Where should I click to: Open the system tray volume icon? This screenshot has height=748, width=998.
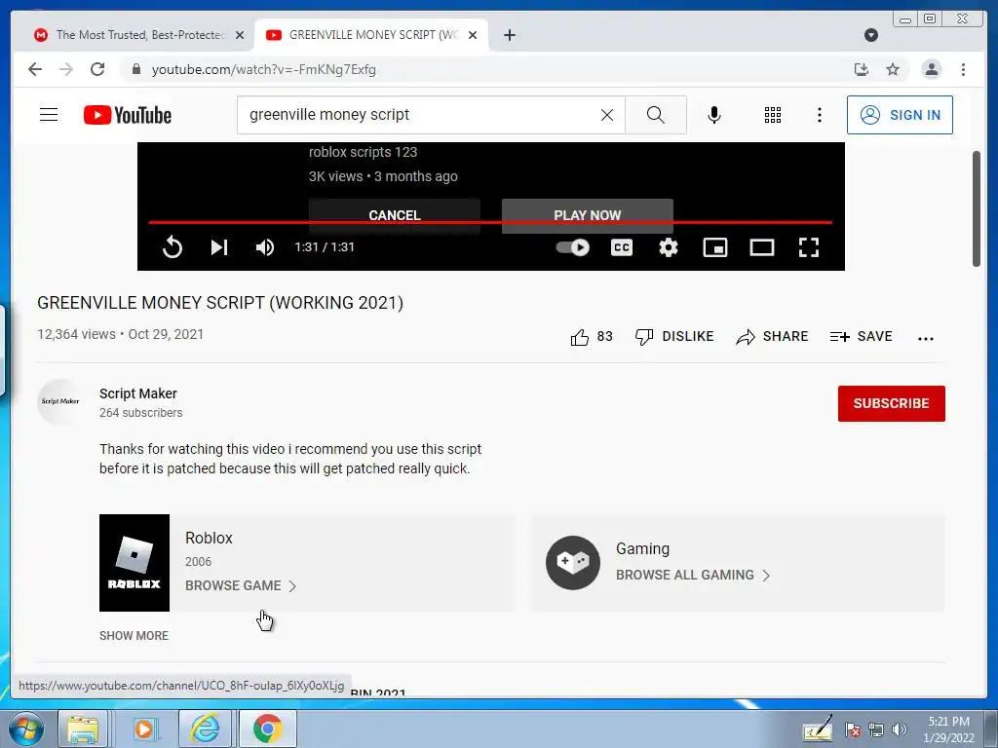tap(900, 729)
